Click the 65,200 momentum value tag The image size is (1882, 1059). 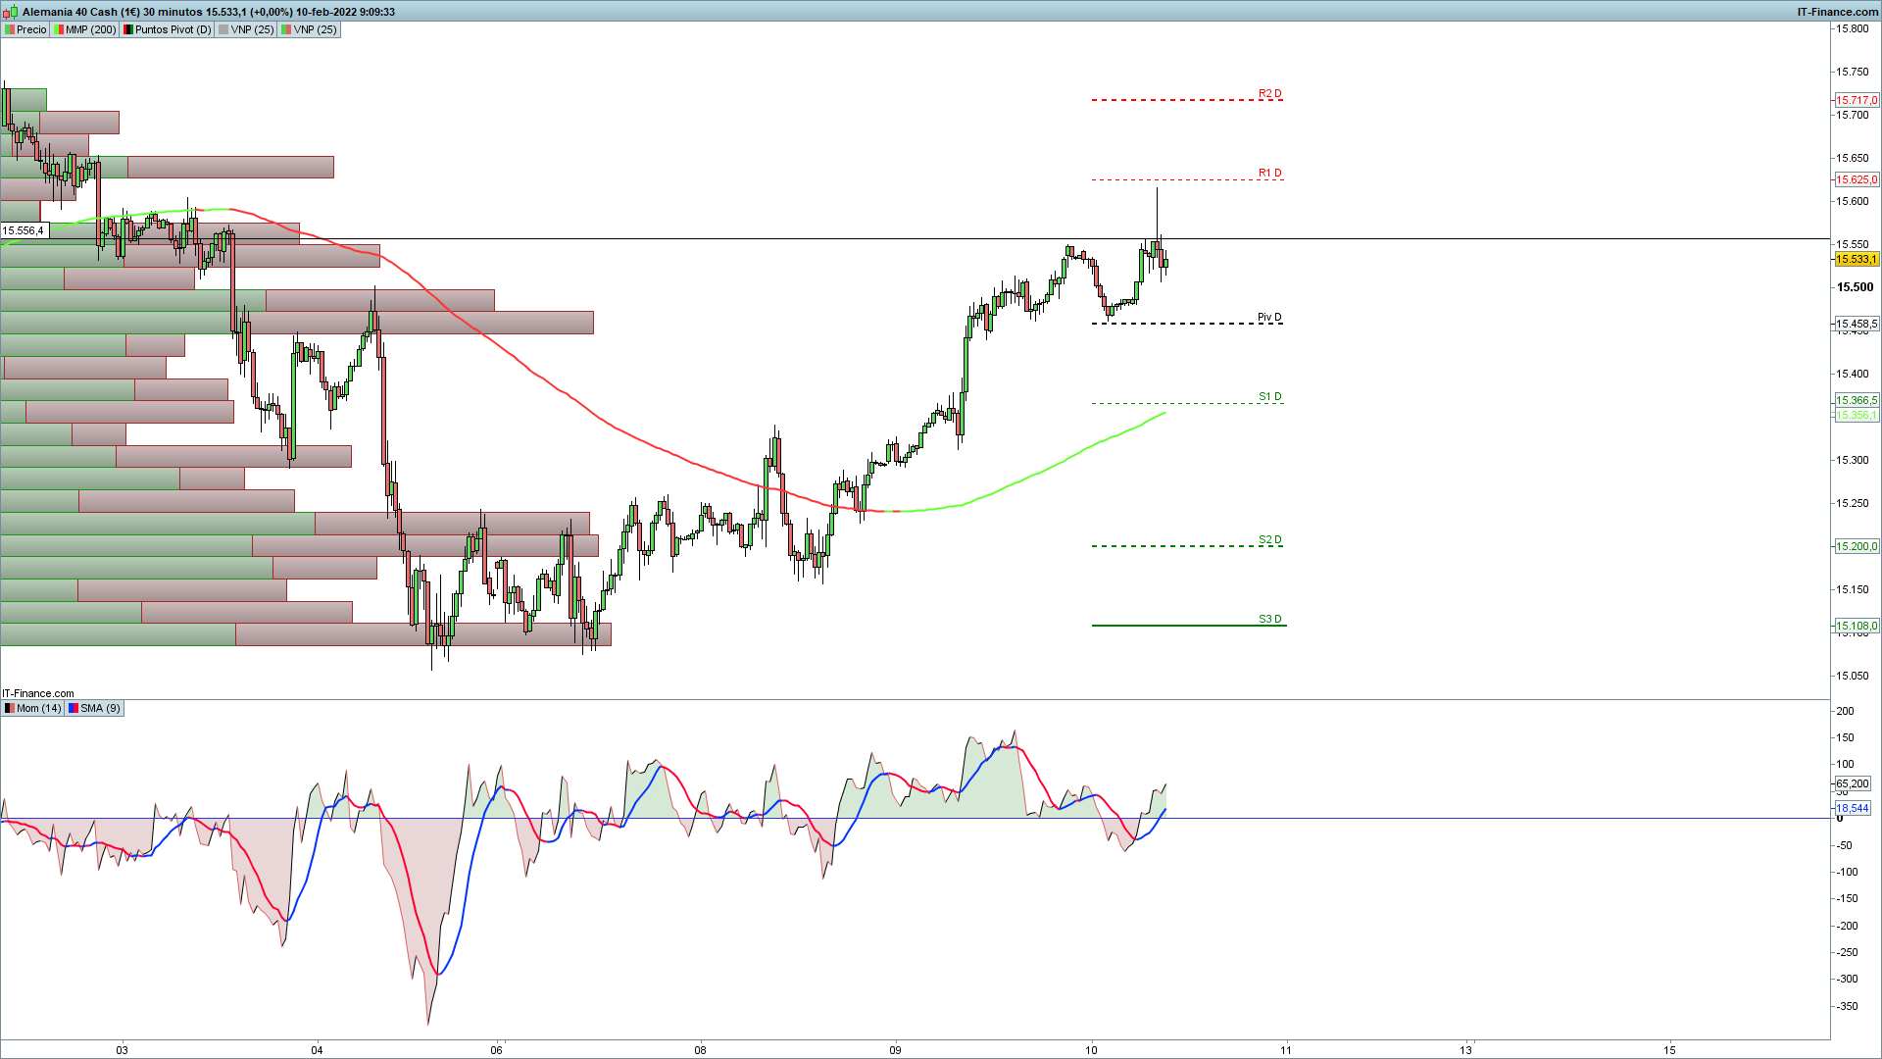click(1853, 783)
